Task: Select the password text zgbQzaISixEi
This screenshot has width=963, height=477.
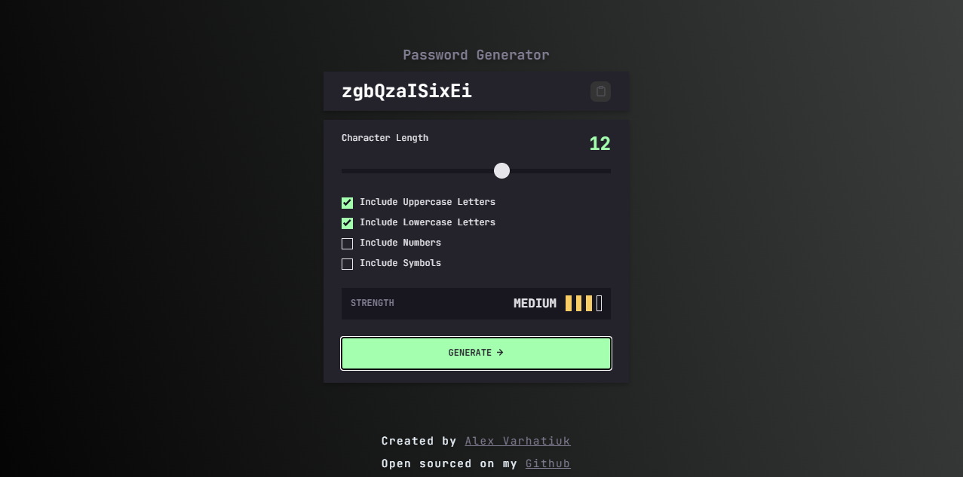Action: point(407,91)
